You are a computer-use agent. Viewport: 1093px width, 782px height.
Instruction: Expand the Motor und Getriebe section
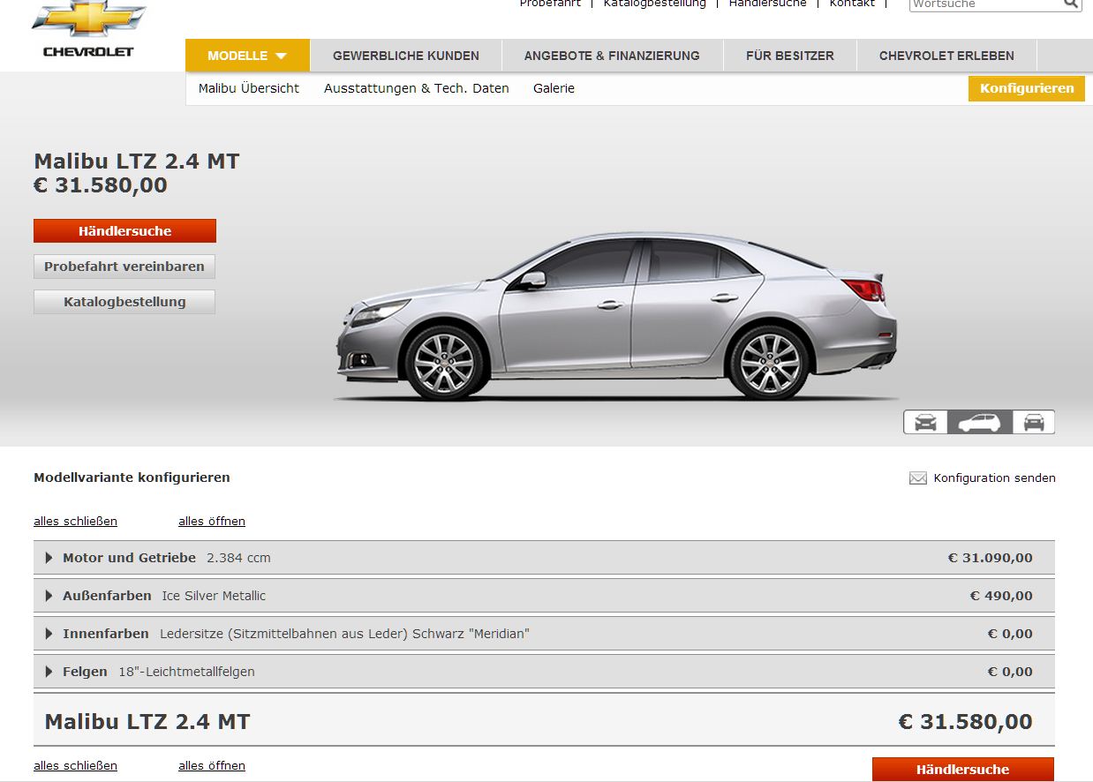pos(49,558)
